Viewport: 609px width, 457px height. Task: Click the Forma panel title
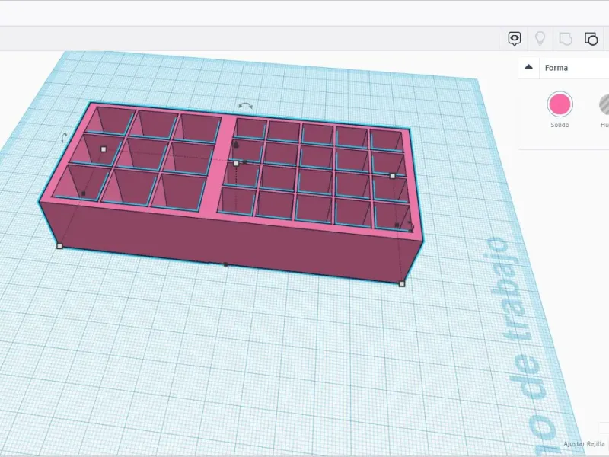[x=556, y=68]
